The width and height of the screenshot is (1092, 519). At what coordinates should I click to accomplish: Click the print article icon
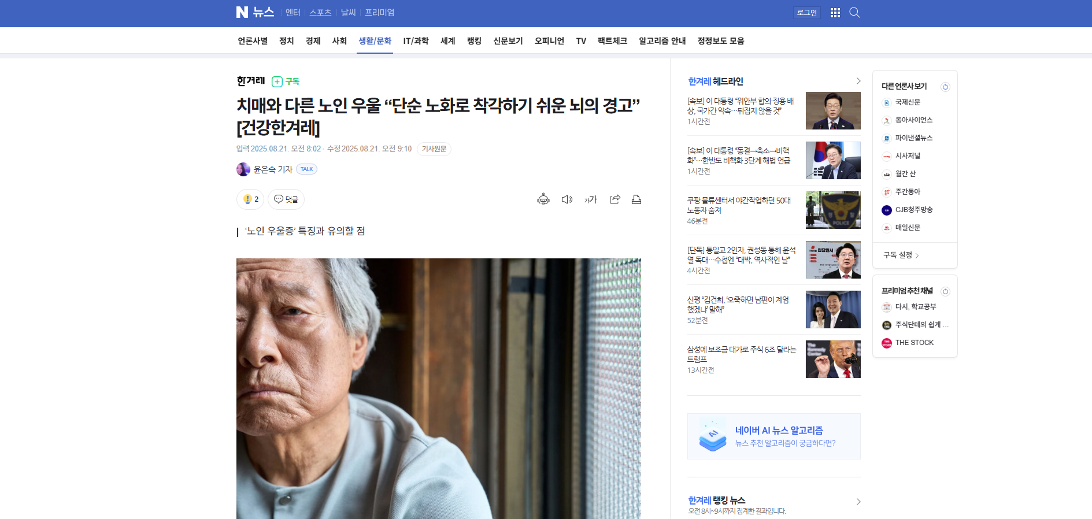pyautogui.click(x=636, y=199)
